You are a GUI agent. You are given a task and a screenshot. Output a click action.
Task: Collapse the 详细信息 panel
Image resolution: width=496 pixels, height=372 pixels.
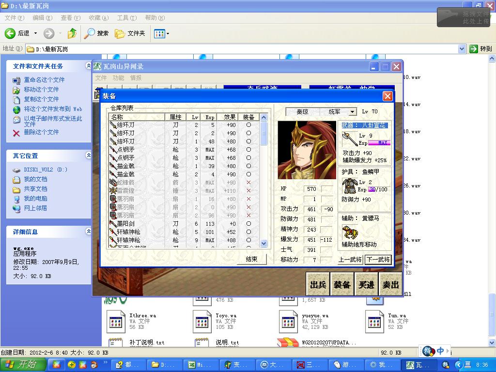click(88, 232)
